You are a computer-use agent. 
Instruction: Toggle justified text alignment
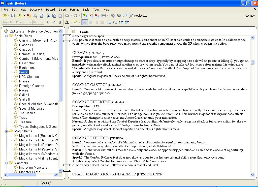coord(102,22)
